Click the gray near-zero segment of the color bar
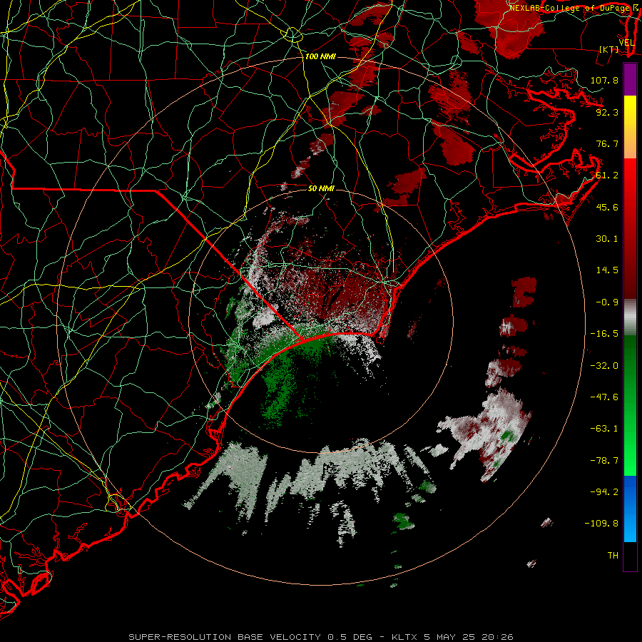The width and height of the screenshot is (642, 642). (630, 316)
